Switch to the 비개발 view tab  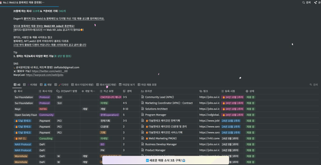point(30,85)
